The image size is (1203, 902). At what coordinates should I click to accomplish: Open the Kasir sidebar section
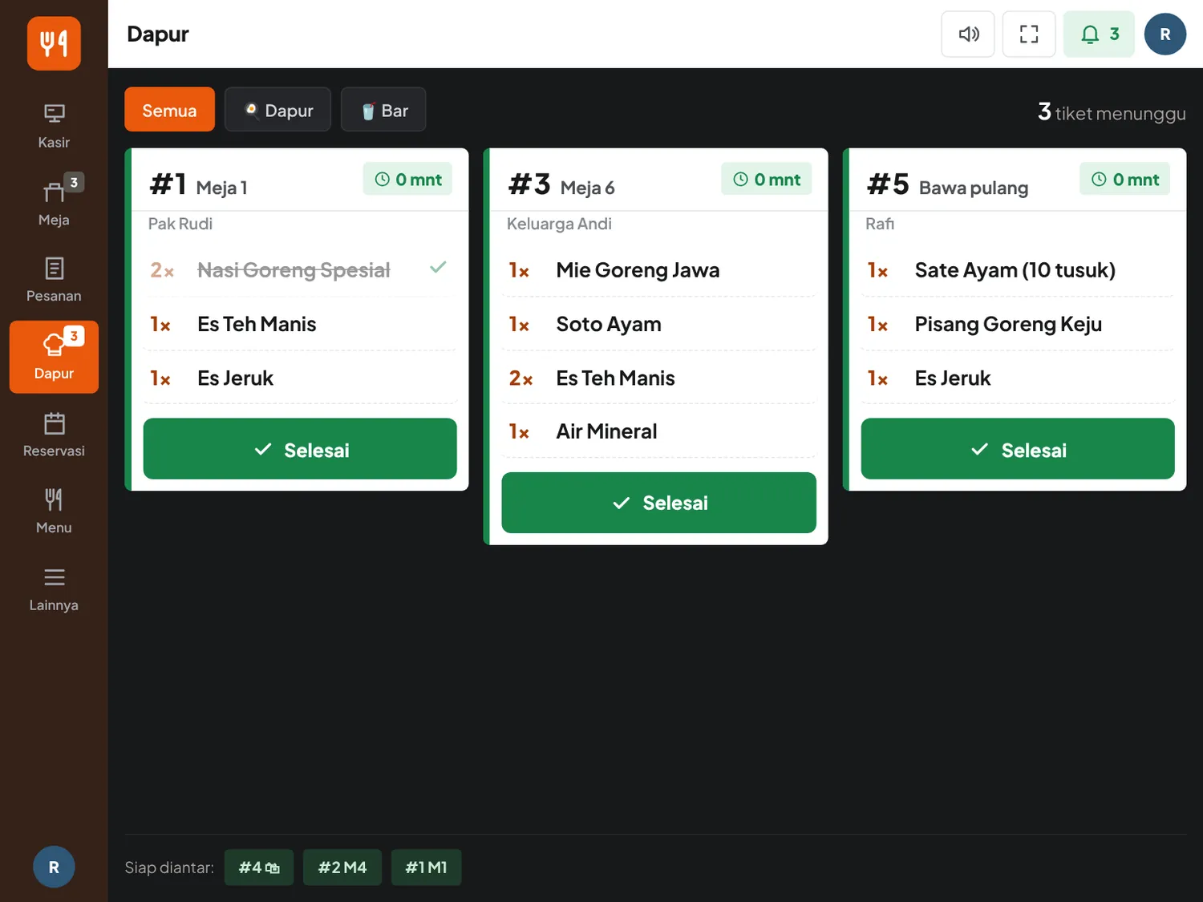coord(54,126)
